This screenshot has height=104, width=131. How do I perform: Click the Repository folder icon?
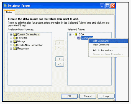(15, 48)
